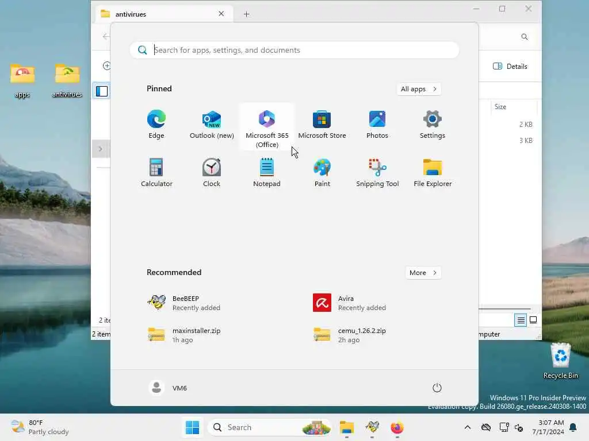
Task: Open VM6 user account menu
Action: click(x=167, y=388)
